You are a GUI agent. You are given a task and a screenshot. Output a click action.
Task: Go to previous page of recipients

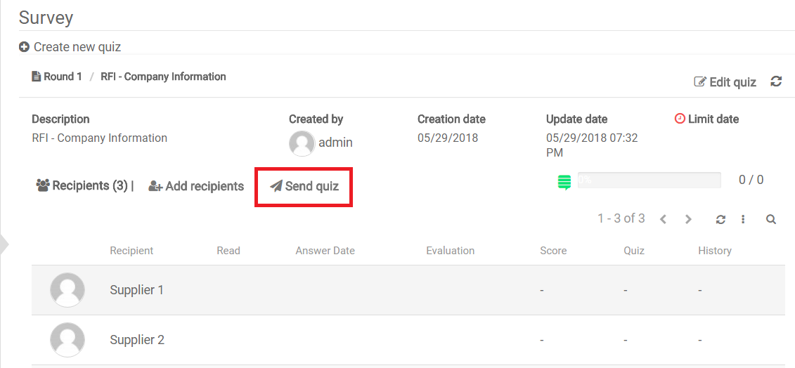point(663,219)
